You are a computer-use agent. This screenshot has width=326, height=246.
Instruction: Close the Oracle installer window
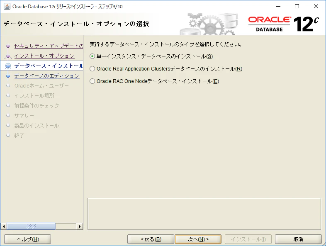[316, 7]
